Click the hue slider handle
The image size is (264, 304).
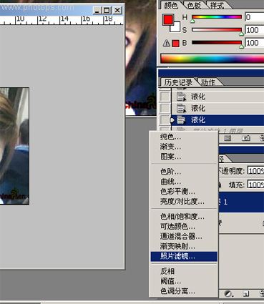point(192,21)
